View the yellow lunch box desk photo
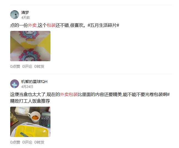Image resolution: width=179 pixels, height=148 pixels. (30, 122)
